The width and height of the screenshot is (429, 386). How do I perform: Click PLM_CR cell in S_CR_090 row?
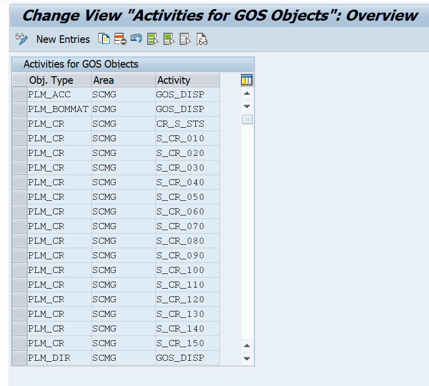[60, 255]
